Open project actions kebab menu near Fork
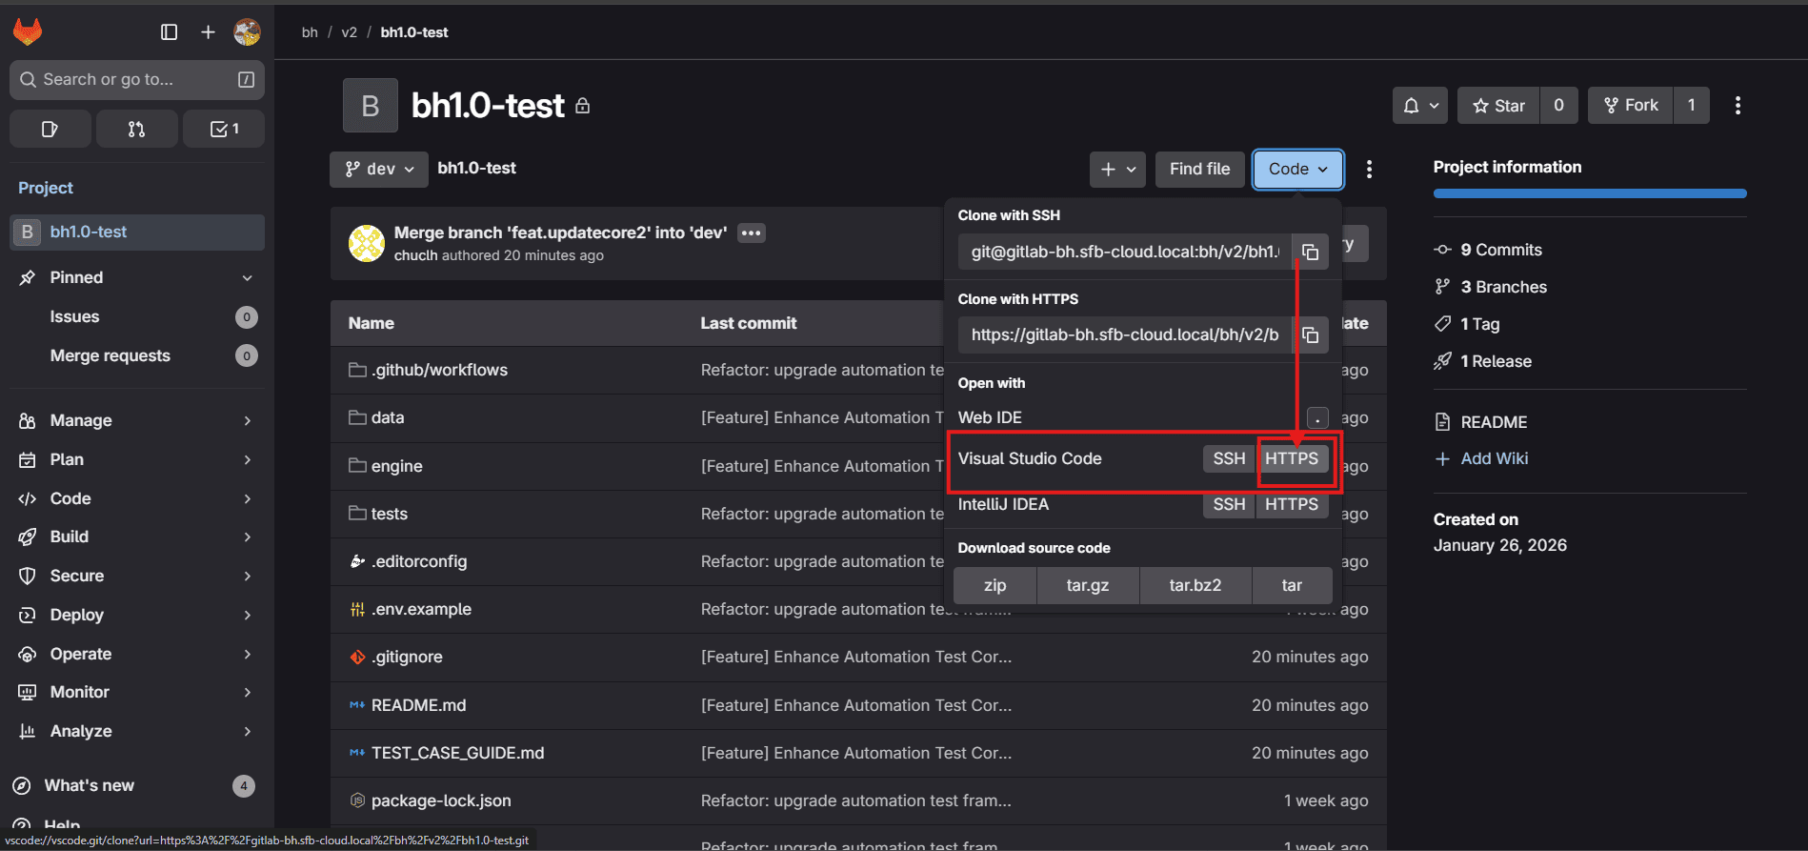The width and height of the screenshot is (1808, 851). tap(1738, 106)
